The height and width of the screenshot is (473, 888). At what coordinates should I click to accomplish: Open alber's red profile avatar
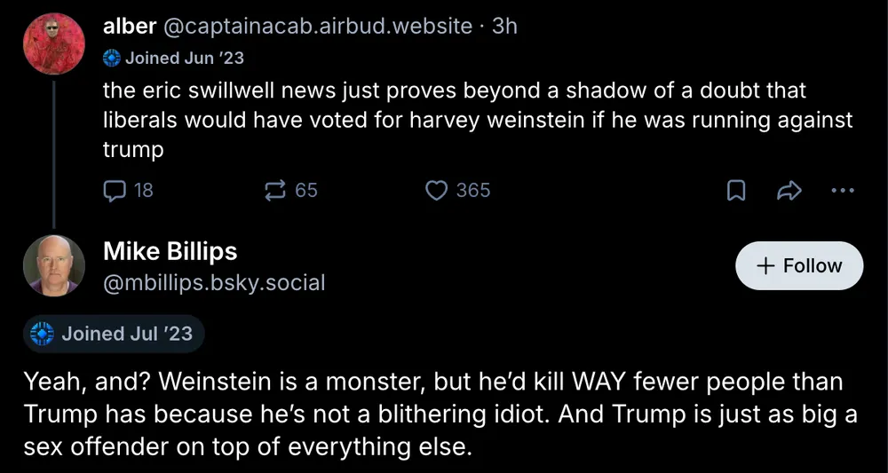click(x=53, y=45)
